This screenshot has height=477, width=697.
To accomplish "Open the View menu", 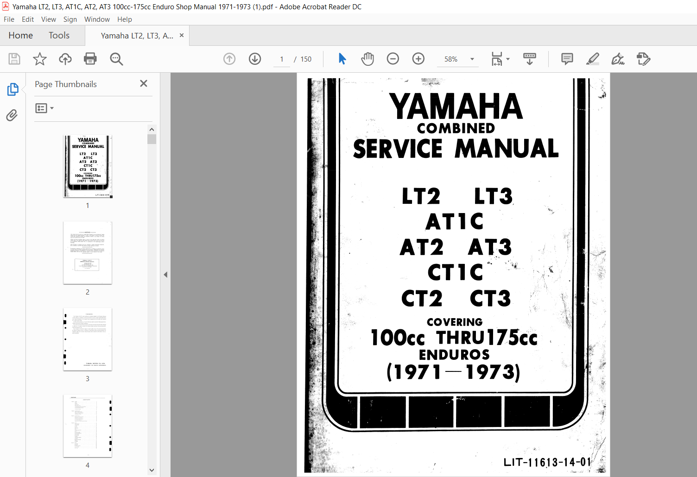I will pos(49,19).
